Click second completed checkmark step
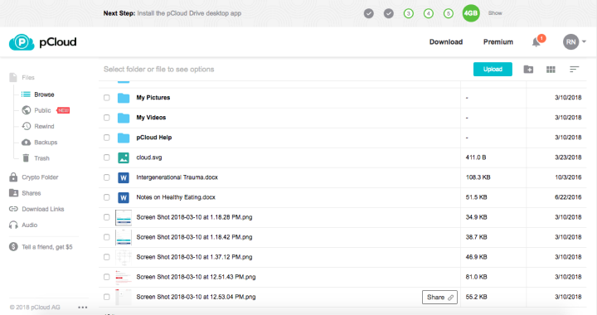The width and height of the screenshot is (597, 315). pyautogui.click(x=389, y=14)
